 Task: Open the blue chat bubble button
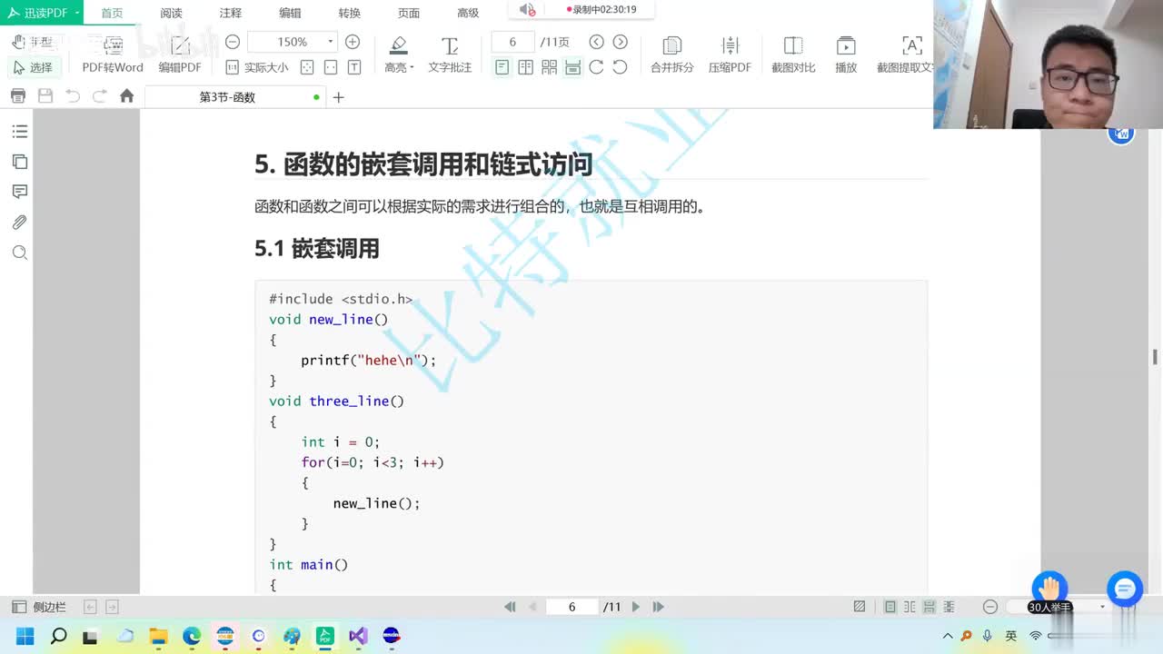coord(1125,590)
